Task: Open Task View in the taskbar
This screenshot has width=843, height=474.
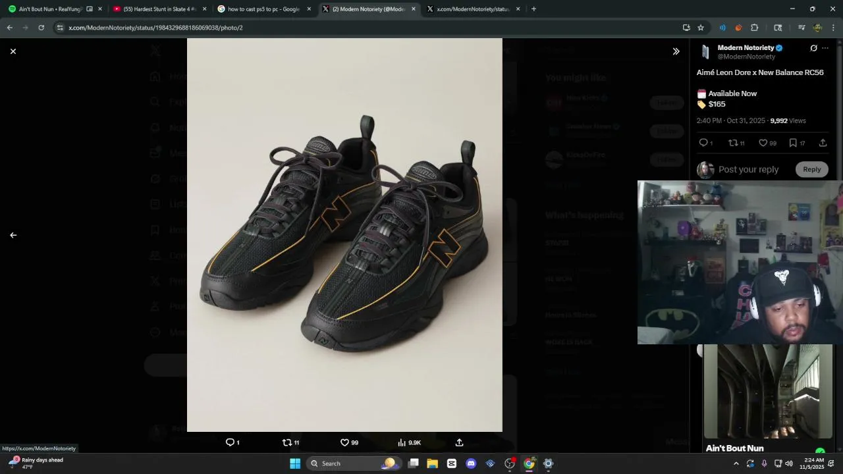Action: coord(414,463)
